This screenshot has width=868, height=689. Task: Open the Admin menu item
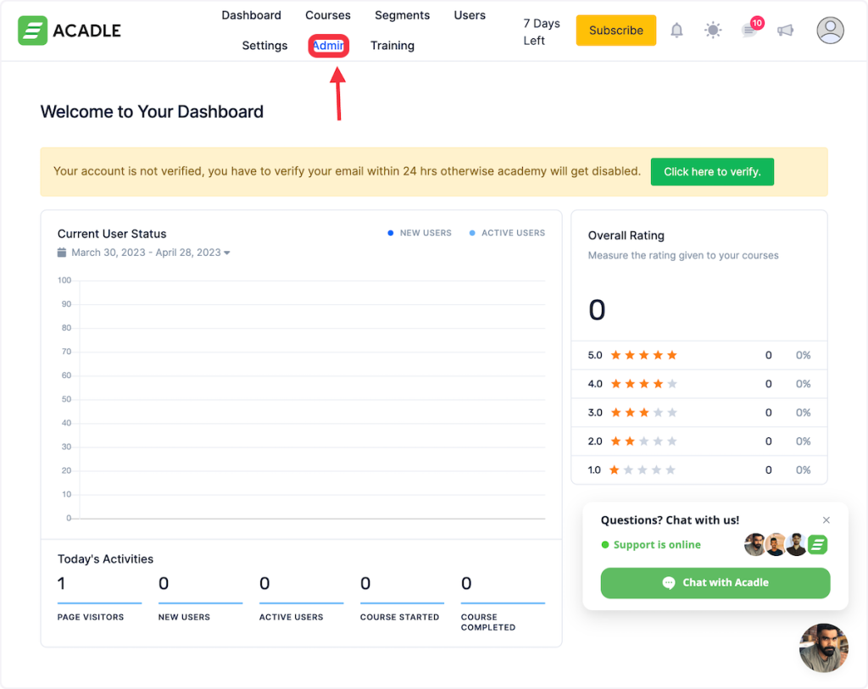pos(328,46)
